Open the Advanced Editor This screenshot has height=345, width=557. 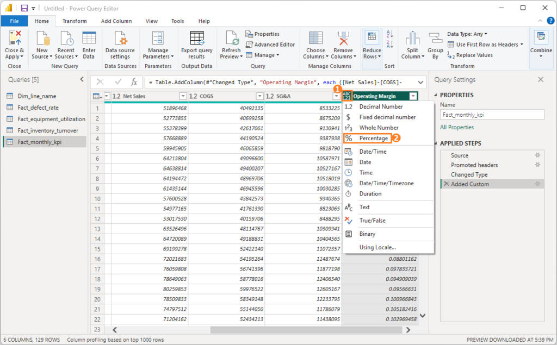coord(270,45)
